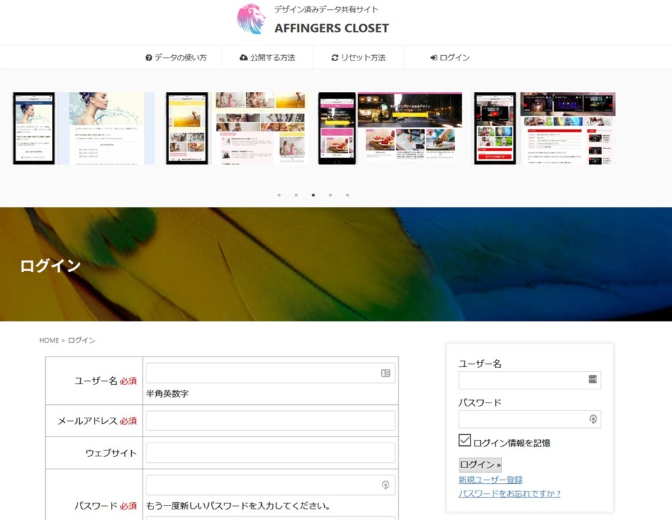Click the ログイン page heading on the banner
The image size is (672, 520).
pyautogui.click(x=51, y=265)
